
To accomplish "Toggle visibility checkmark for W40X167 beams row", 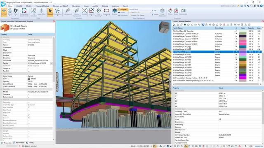I will coord(236,75).
